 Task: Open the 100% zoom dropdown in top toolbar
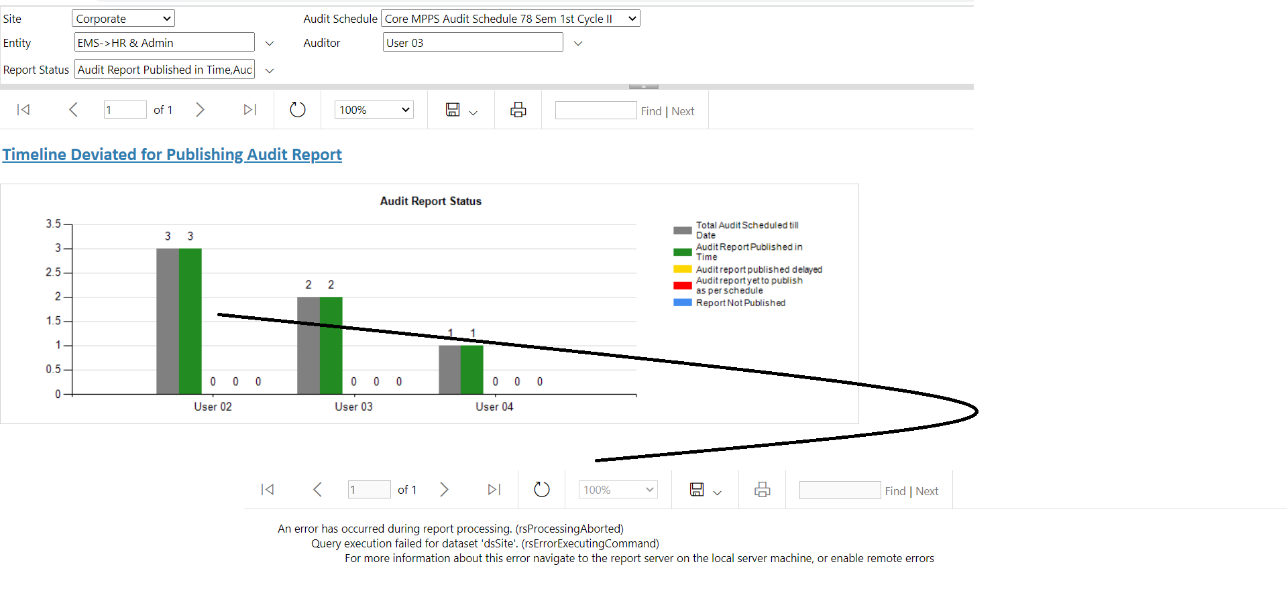click(x=374, y=110)
